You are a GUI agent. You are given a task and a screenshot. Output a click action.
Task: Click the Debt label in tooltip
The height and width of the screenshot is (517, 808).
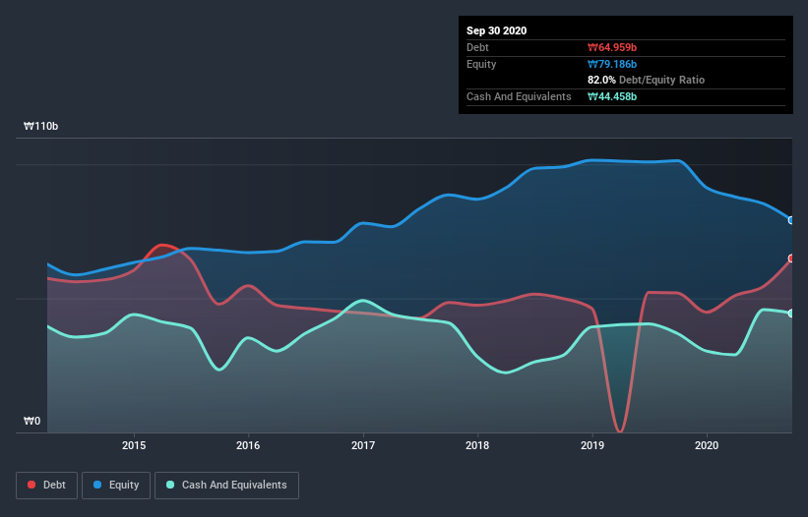[x=477, y=47]
